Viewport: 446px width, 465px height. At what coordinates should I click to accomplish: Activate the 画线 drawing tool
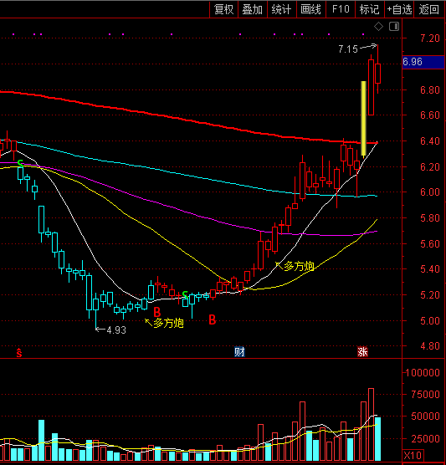tap(311, 9)
